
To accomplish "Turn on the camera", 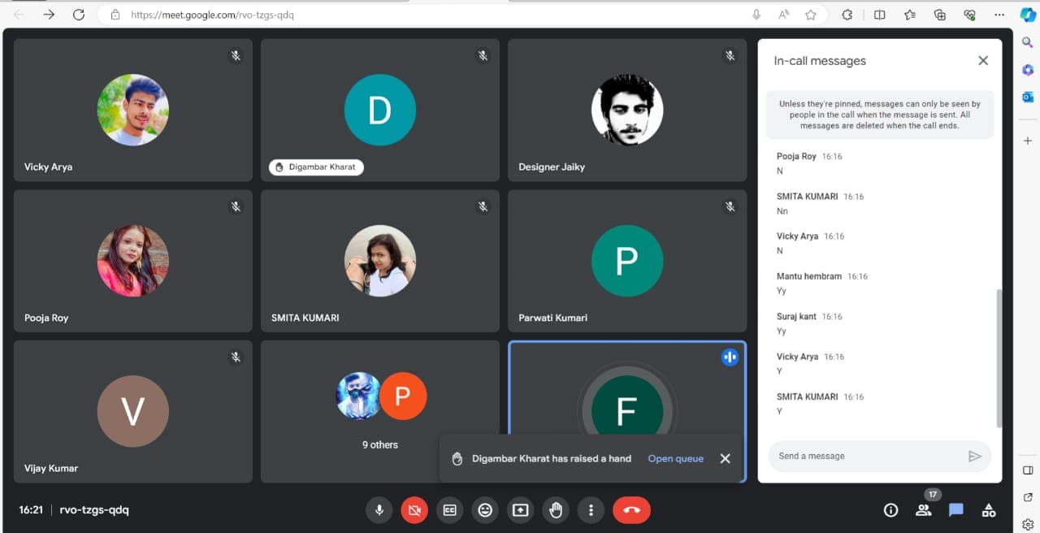I will [x=414, y=510].
